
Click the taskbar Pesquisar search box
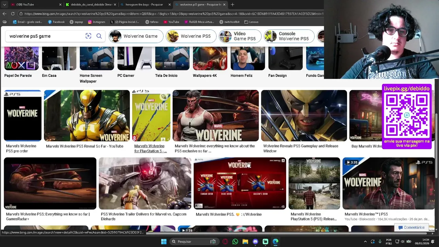point(194,242)
